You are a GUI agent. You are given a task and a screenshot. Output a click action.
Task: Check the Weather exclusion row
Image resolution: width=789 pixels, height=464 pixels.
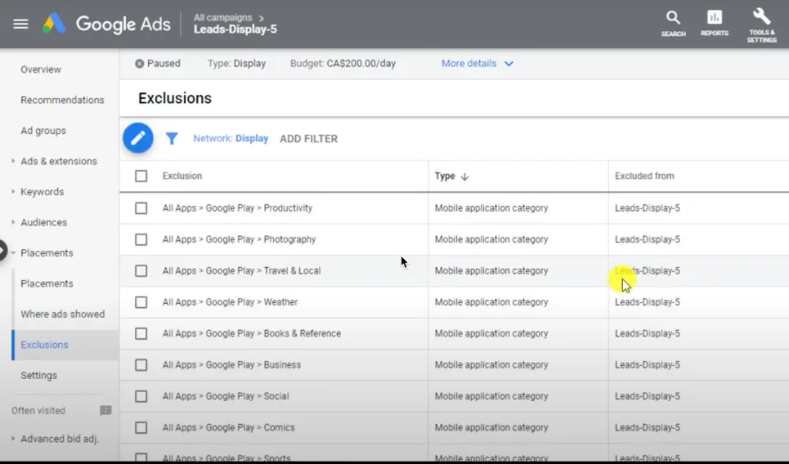141,302
